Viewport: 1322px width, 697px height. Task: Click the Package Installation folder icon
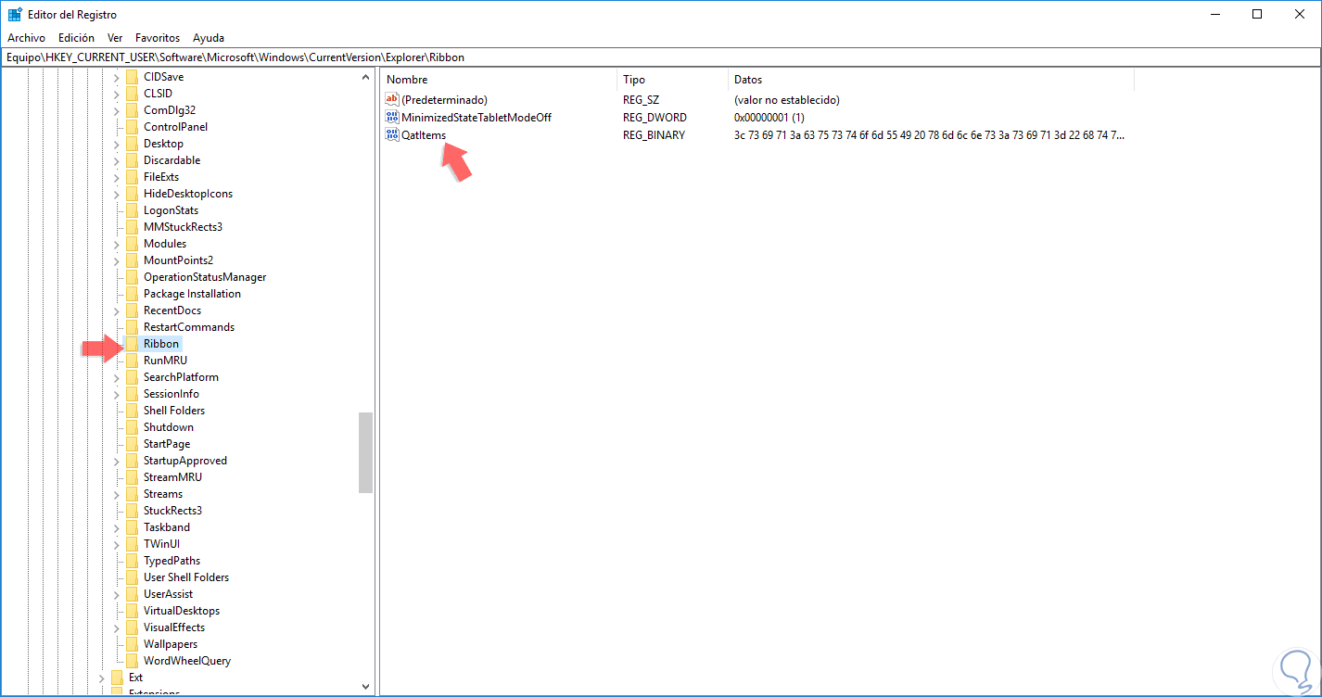pos(132,294)
